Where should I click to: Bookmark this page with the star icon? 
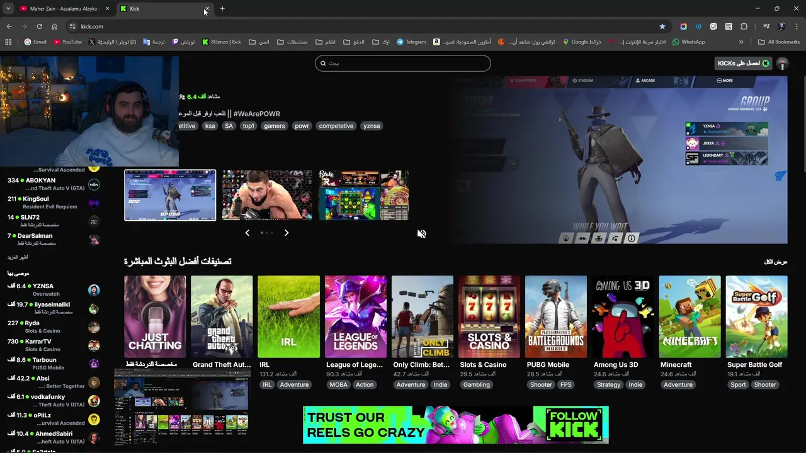662,26
